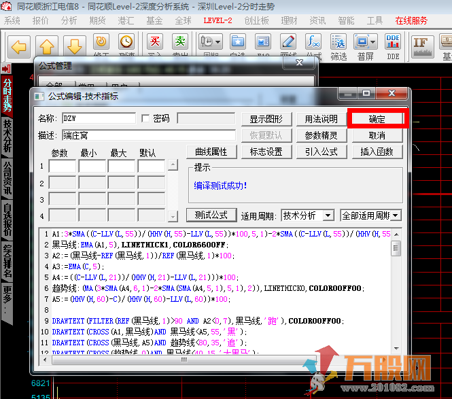
Task: Open the 智能 menu
Action: pos(346,20)
